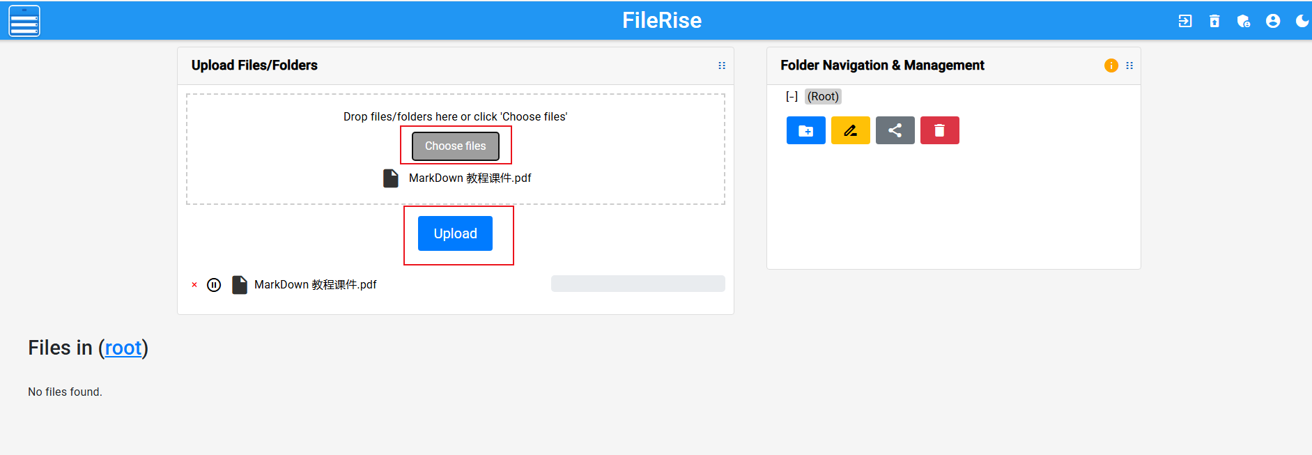Collapse the Root folder tree

(x=792, y=97)
